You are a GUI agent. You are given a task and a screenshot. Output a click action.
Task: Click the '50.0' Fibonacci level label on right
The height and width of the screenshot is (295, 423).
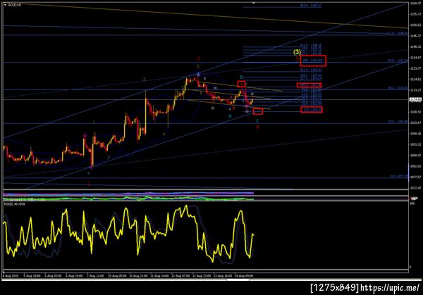(398, 61)
